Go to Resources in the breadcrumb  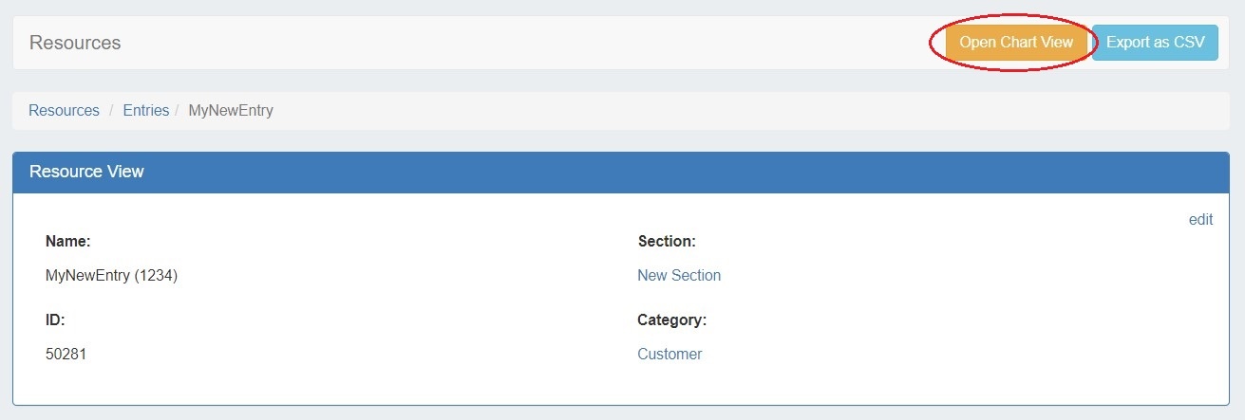64,111
